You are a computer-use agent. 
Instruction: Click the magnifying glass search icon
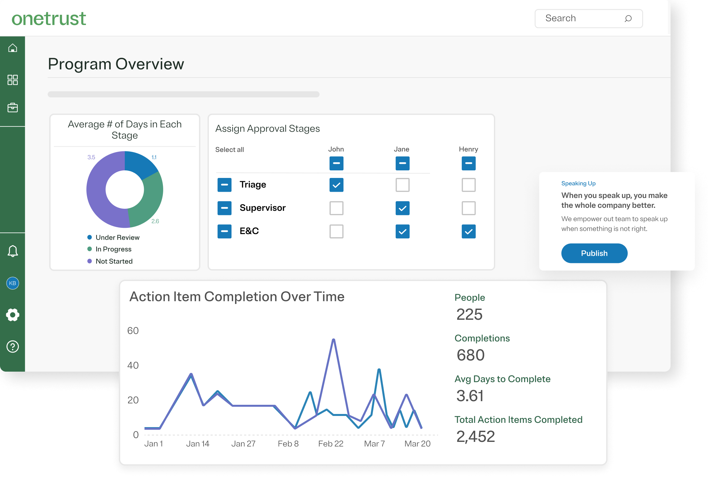(628, 19)
